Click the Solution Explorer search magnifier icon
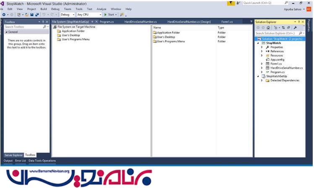This screenshot has width=314, height=188. tap(300, 33)
